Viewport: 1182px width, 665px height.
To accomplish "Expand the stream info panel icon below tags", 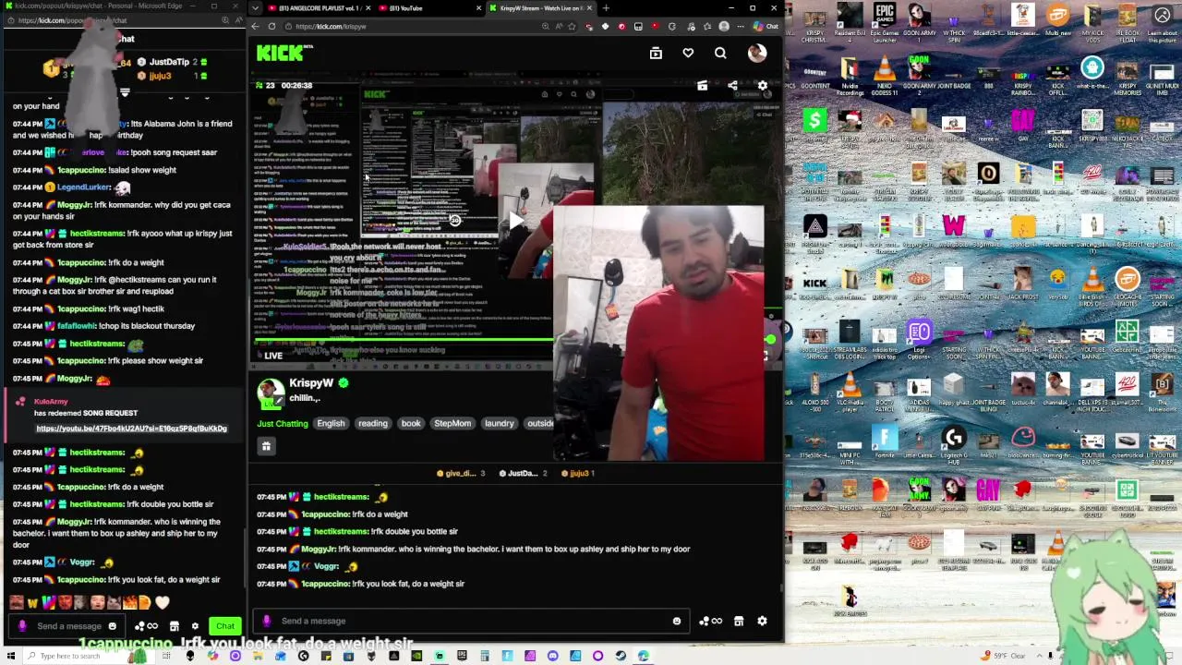I will pos(266,446).
